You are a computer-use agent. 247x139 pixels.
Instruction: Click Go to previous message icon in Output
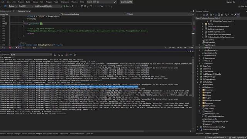(59, 54)
